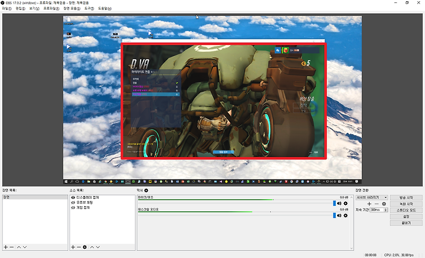Click the 데스크탑 오디오 mixer label
Viewport: 425px width, 258px height.
click(148, 210)
